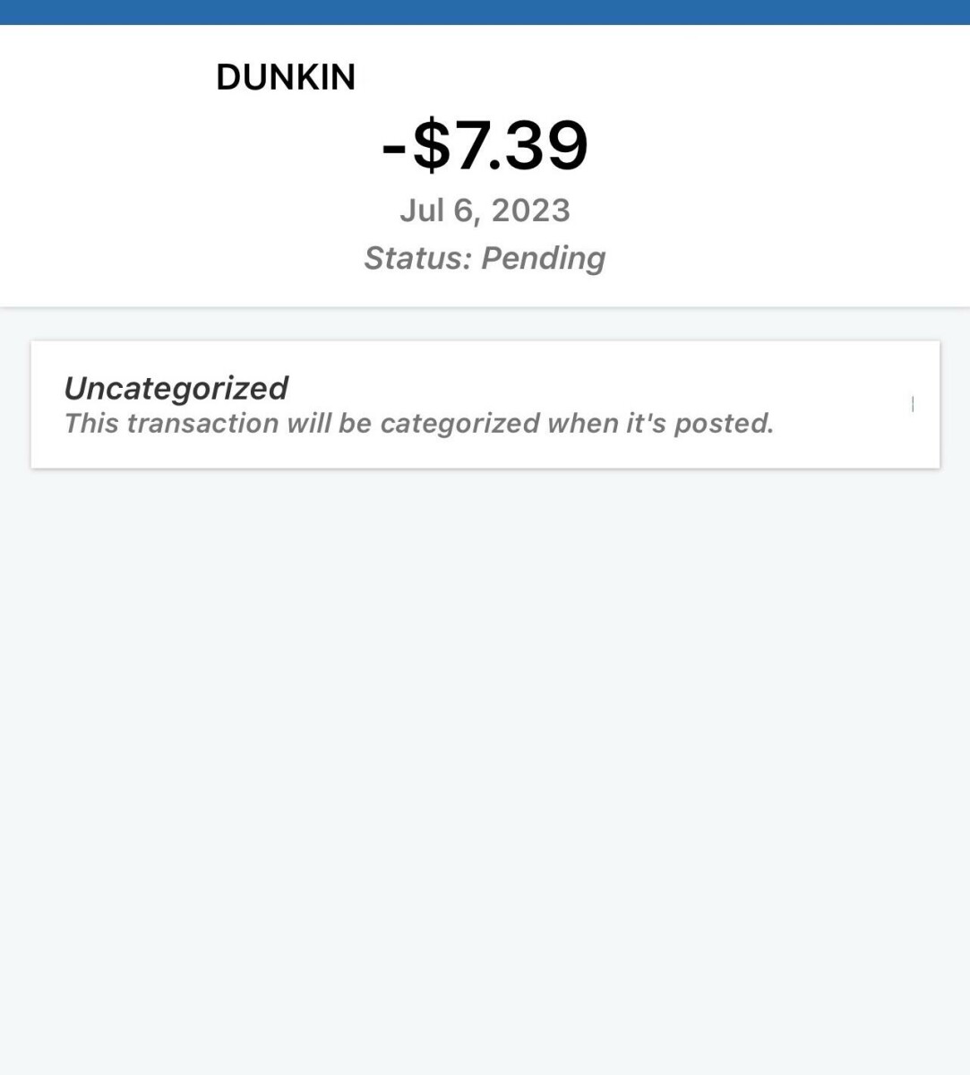Tap the DUNKIN merchant name
Image resolution: width=970 pixels, height=1075 pixels.
click(286, 78)
